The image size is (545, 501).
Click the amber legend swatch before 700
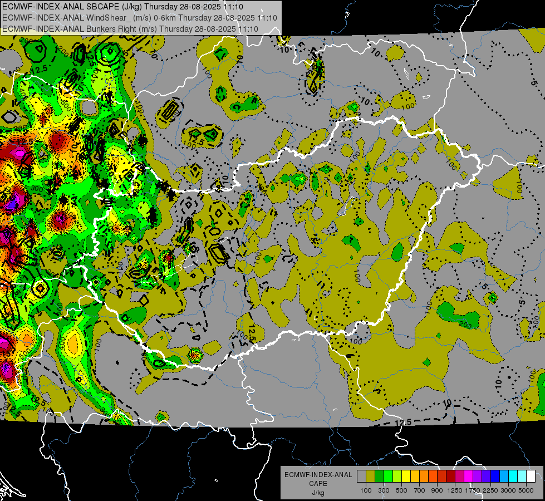(x=415, y=476)
